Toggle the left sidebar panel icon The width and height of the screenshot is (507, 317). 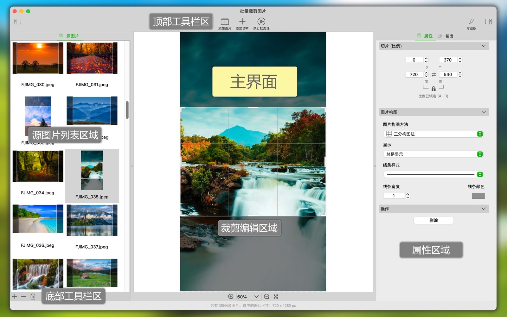pyautogui.click(x=18, y=22)
